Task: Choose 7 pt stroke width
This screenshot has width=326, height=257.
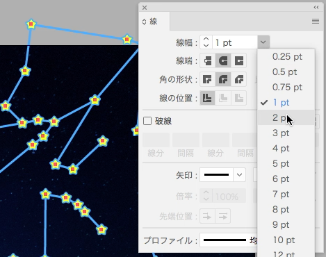Action: pos(286,194)
